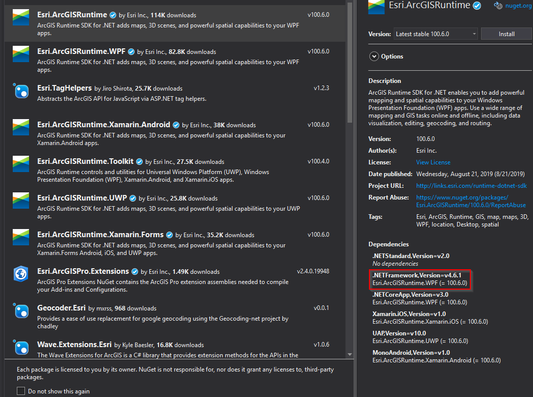533x397 pixels.
Task: Click the Esri.ArcGISRuntime.Xamarin.Forms package icon
Action: tap(21, 237)
